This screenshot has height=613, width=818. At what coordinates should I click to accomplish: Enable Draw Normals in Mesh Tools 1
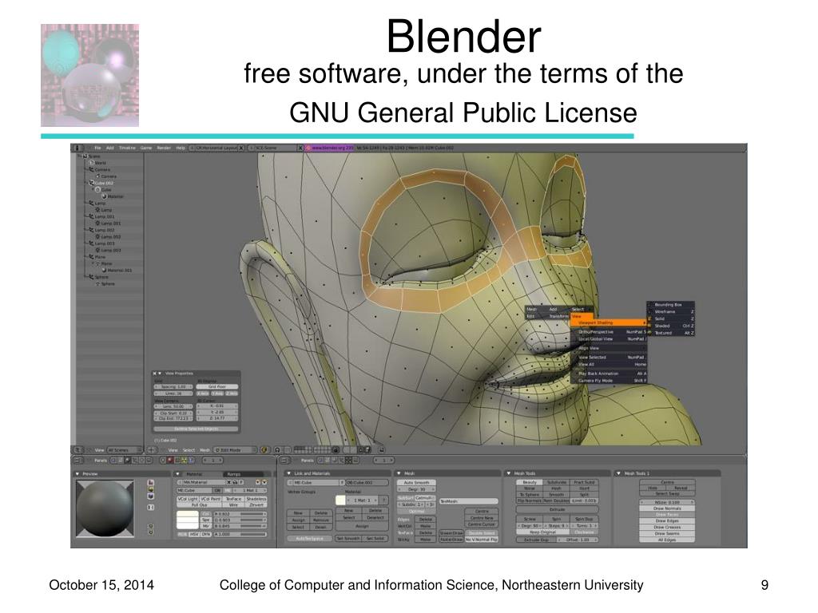667,508
